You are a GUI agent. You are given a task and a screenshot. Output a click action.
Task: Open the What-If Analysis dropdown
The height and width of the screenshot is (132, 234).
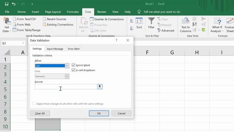pos(217,25)
